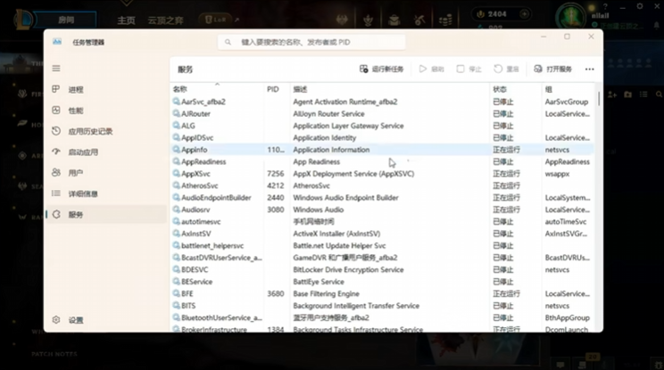Open the 进程 (Processes) page in sidebar
This screenshot has height=370, width=664.
[75, 90]
